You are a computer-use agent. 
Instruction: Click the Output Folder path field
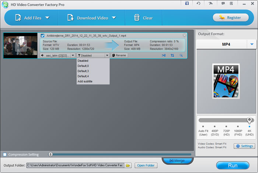75,165
